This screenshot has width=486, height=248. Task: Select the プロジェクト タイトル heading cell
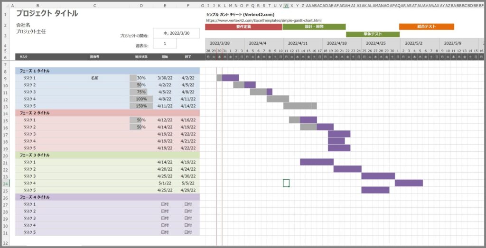(x=47, y=14)
